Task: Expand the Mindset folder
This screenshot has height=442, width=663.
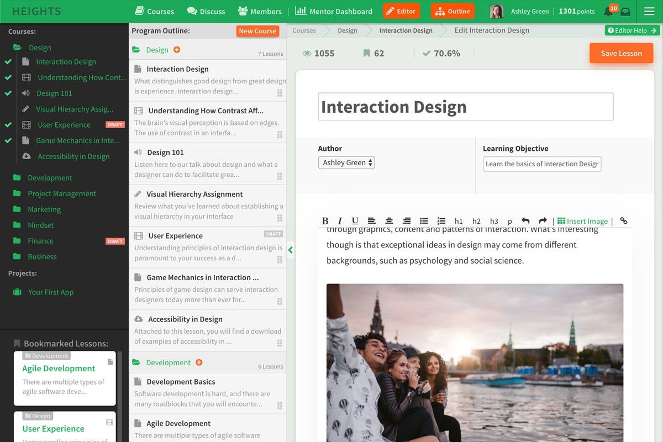Action: pos(17,225)
